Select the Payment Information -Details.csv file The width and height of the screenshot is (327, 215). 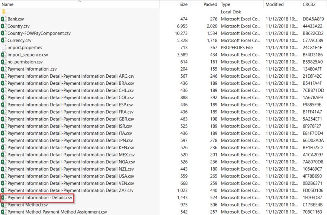point(40,198)
